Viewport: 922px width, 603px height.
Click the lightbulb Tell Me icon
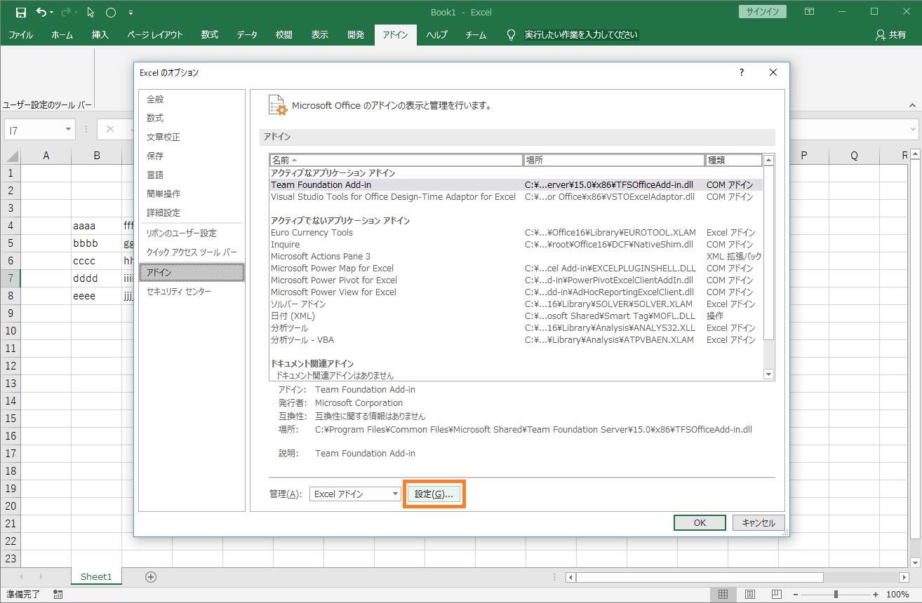[511, 35]
